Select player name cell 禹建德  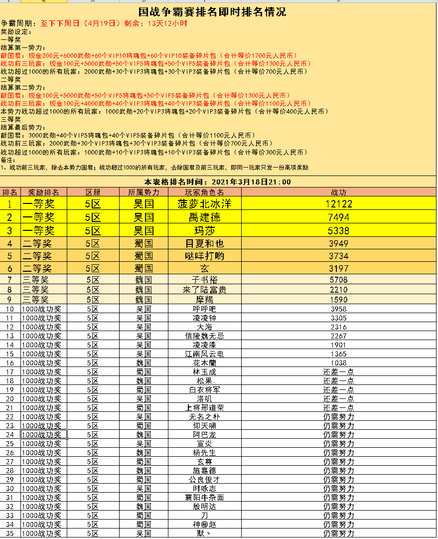[205, 217]
